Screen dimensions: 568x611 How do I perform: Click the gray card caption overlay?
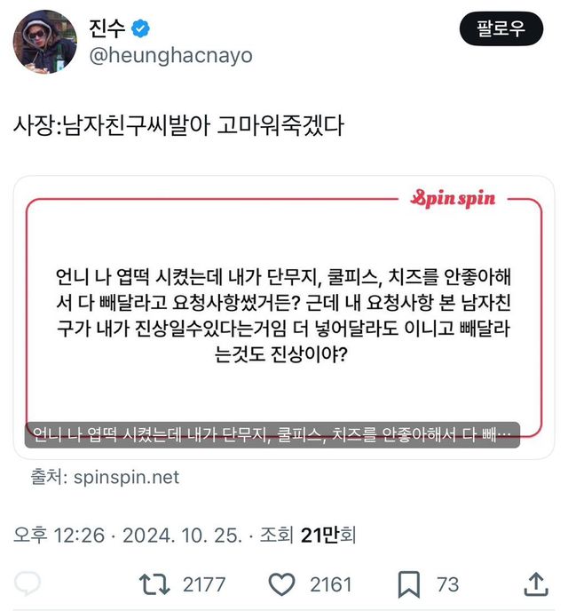tap(272, 434)
